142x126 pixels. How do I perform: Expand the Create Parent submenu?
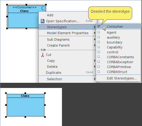point(68,45)
